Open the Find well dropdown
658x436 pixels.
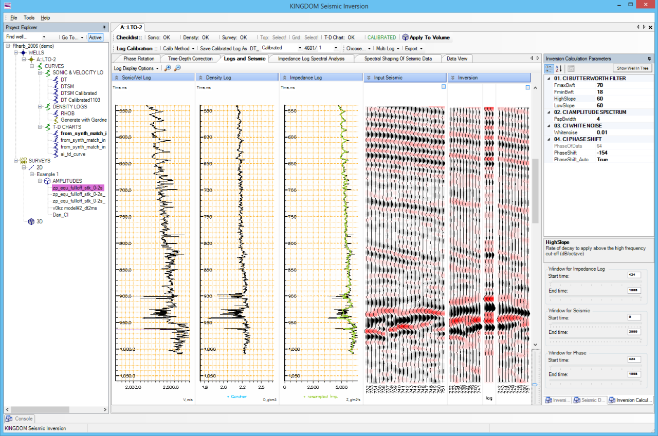44,37
